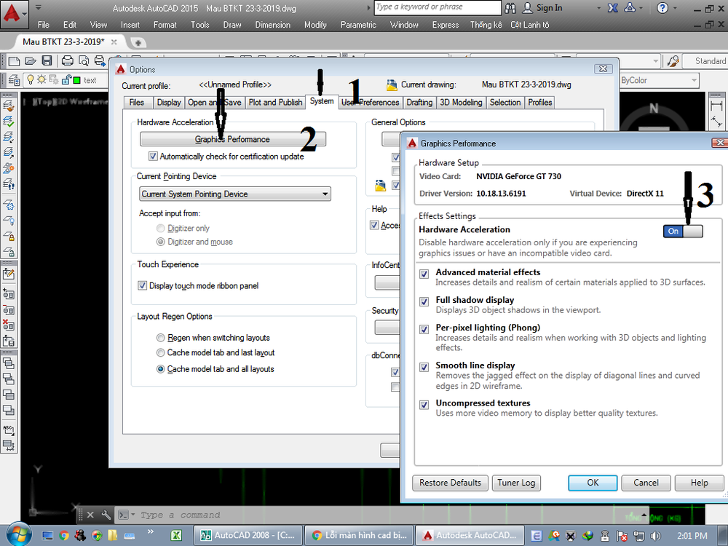Open the Parametric menu
This screenshot has width=728, height=546.
coord(358,25)
